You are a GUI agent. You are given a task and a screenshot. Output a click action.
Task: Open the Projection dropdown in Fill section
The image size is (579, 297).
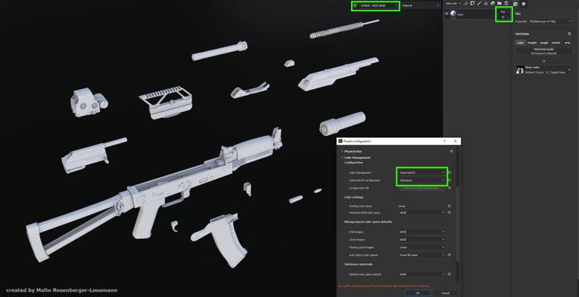click(x=551, y=22)
